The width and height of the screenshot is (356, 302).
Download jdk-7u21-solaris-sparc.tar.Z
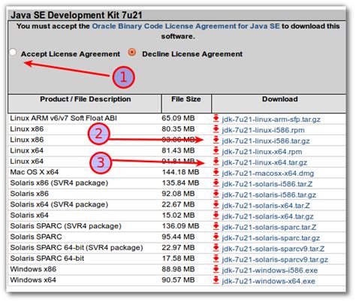point(269,227)
